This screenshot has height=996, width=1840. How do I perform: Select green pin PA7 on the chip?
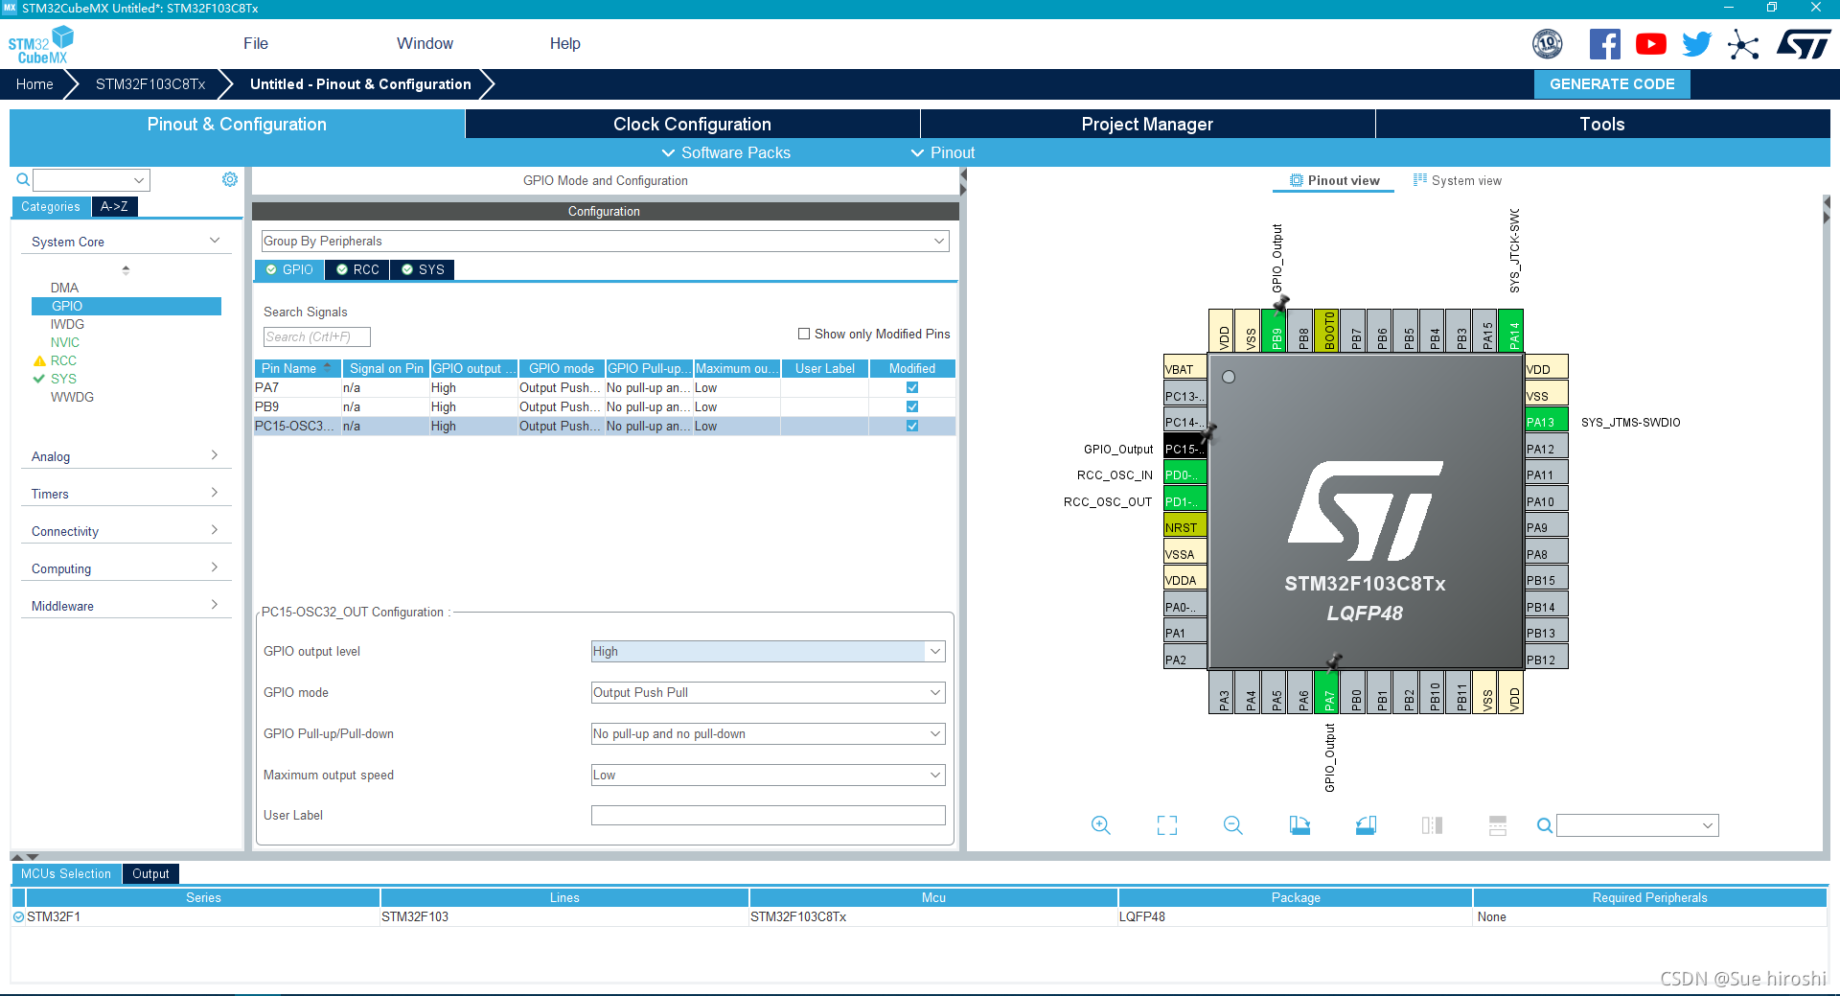click(1327, 692)
